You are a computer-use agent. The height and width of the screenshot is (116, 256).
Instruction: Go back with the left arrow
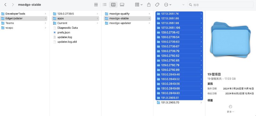(5, 5)
